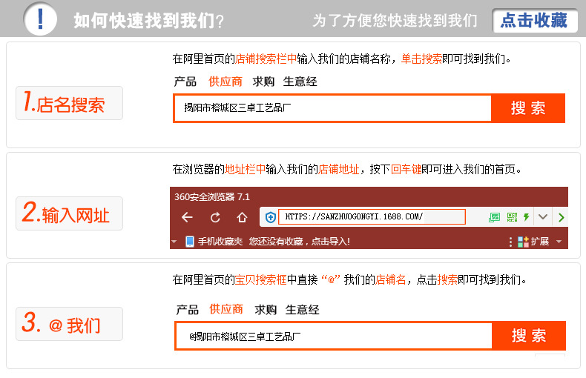Click the 扩展 extensions grid icon

[x=523, y=242]
